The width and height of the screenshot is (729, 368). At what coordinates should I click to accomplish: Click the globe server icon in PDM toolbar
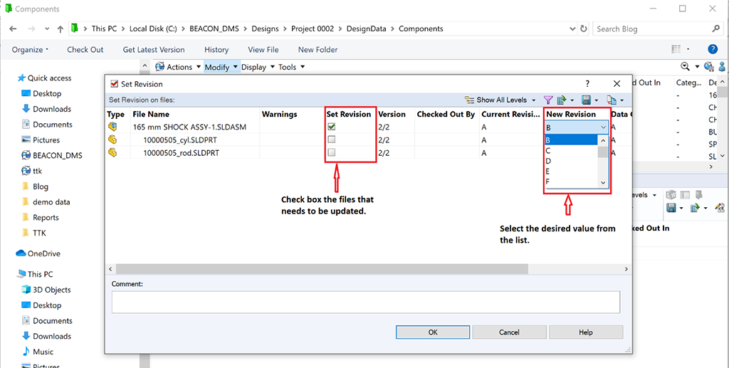pyautogui.click(x=708, y=67)
